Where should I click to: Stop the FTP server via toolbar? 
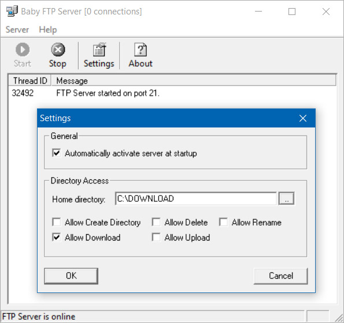(58, 55)
